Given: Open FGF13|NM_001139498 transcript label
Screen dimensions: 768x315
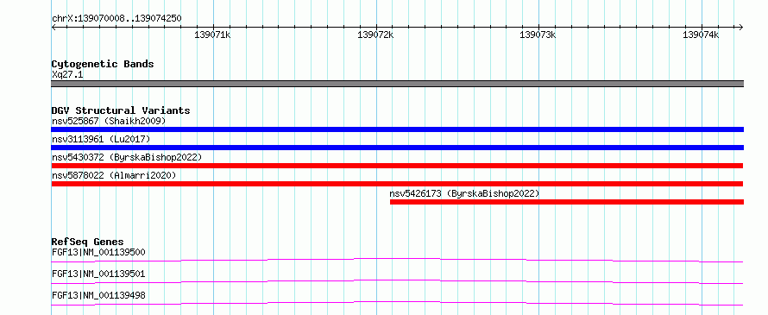Looking at the screenshot, I should tap(98, 295).
